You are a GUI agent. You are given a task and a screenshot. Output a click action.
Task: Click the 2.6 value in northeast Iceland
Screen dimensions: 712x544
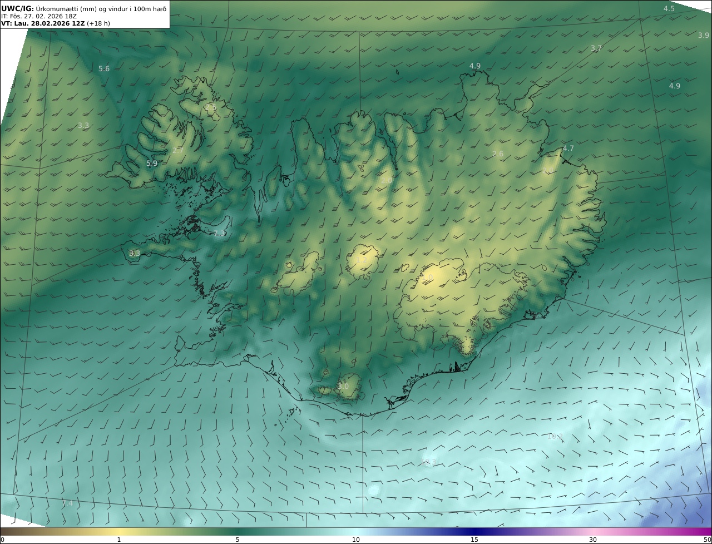click(498, 154)
